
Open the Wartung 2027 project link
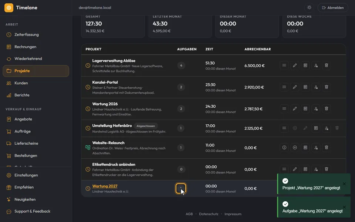pos(105,186)
